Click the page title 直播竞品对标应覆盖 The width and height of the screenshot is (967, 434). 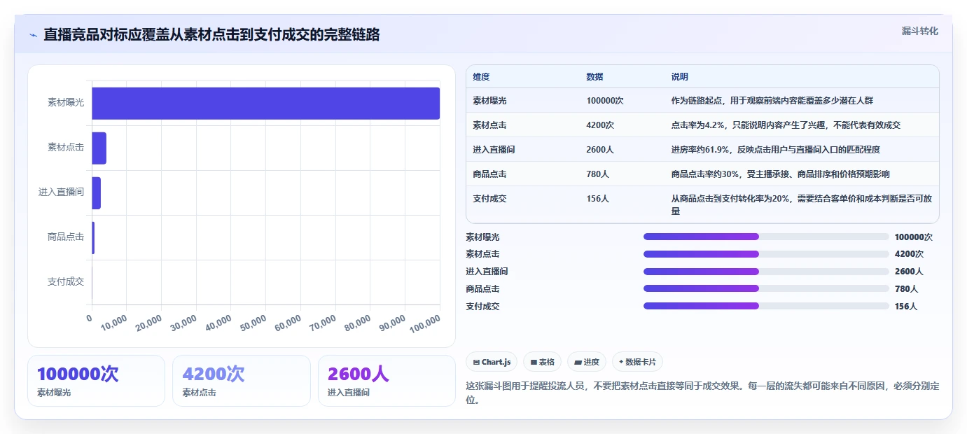[x=211, y=35]
